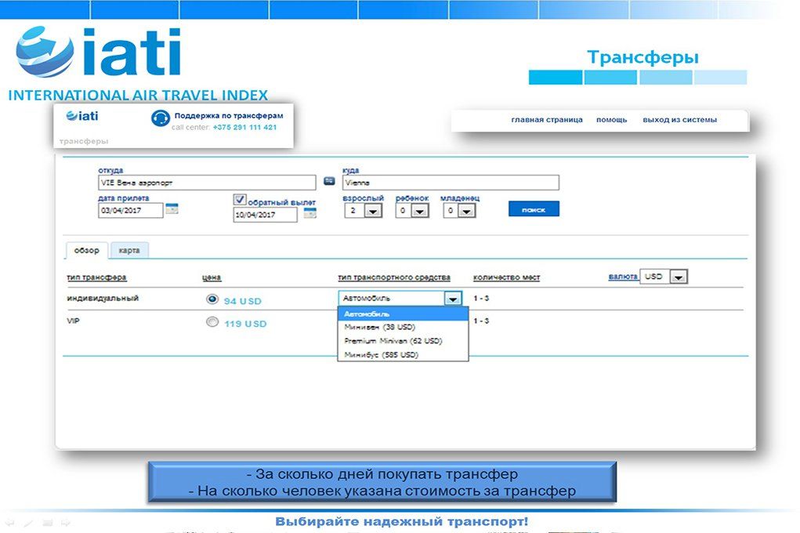Click the 94 USD price text
Viewport: 800px width, 533px height.
(243, 301)
